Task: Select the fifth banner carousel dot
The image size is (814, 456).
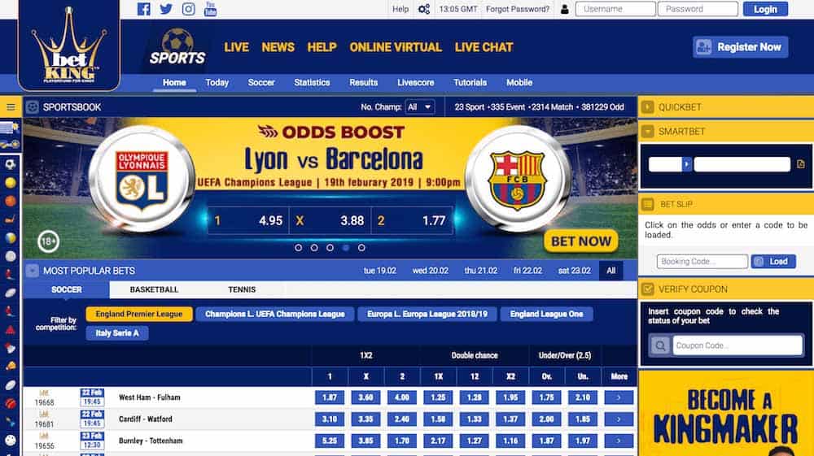Action: coord(361,248)
